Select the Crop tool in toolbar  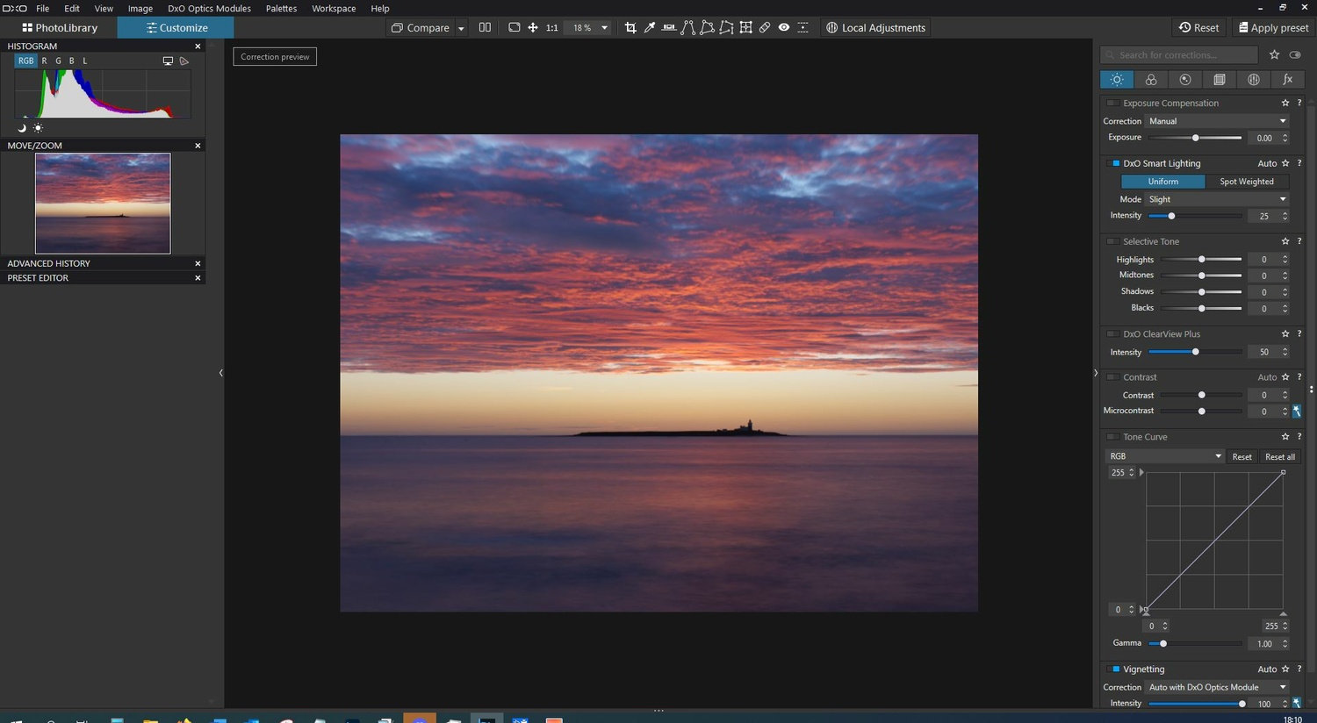tap(630, 28)
